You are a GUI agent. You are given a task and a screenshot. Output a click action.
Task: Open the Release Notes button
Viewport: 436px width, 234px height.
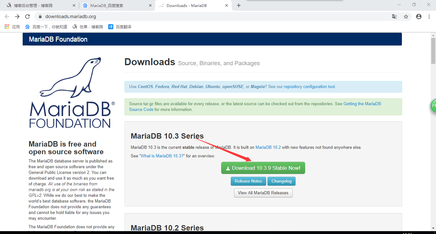248,181
